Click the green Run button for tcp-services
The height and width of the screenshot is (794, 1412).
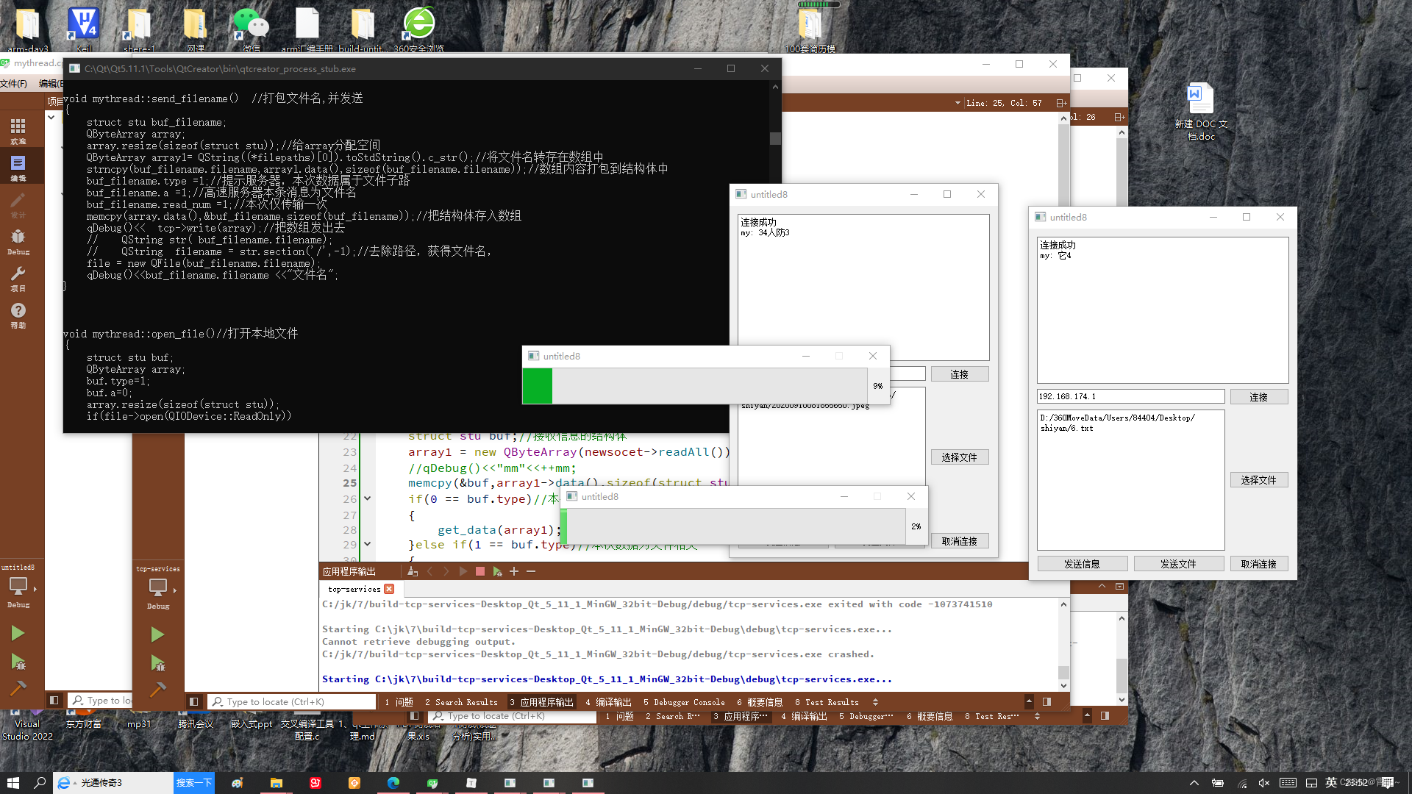157,634
